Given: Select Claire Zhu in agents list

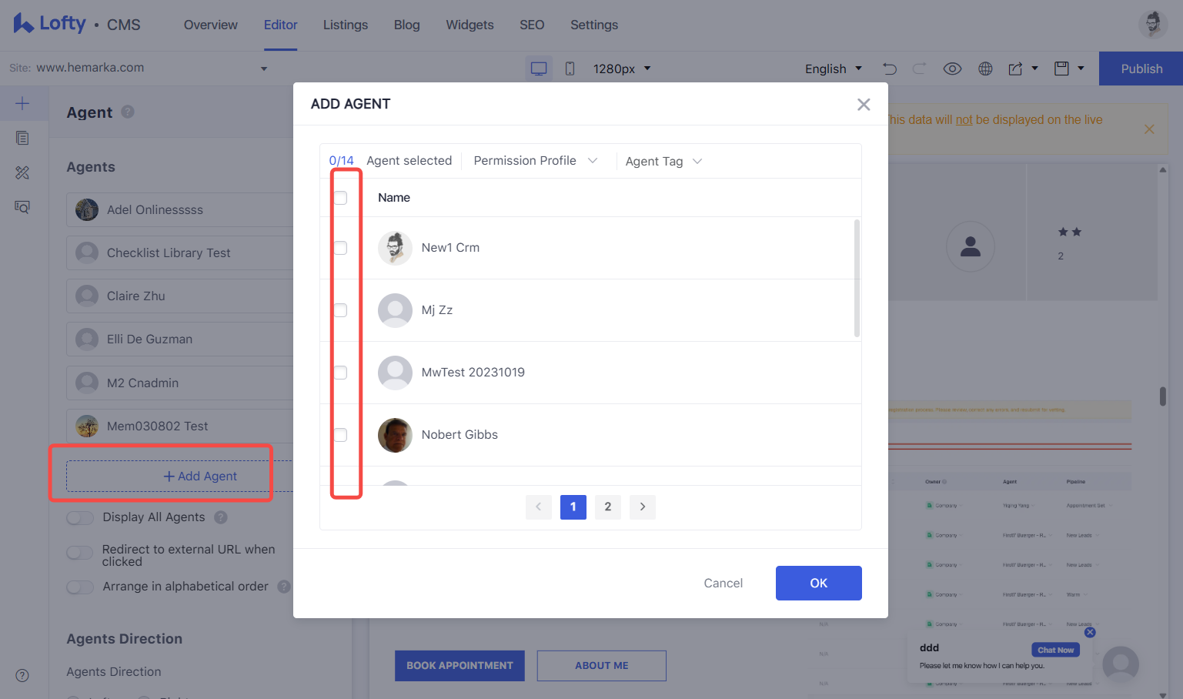Looking at the screenshot, I should click(179, 296).
